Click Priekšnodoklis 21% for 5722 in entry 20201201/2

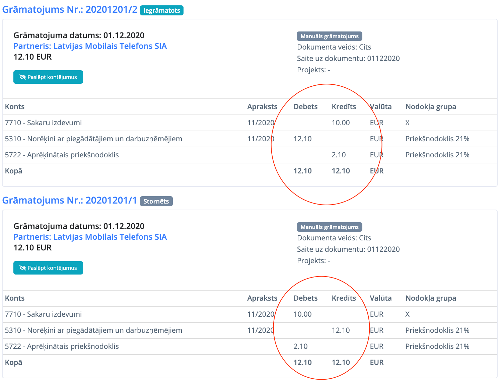coord(437,155)
